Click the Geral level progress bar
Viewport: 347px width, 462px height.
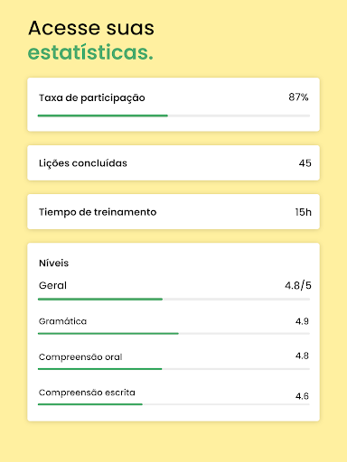(x=173, y=300)
